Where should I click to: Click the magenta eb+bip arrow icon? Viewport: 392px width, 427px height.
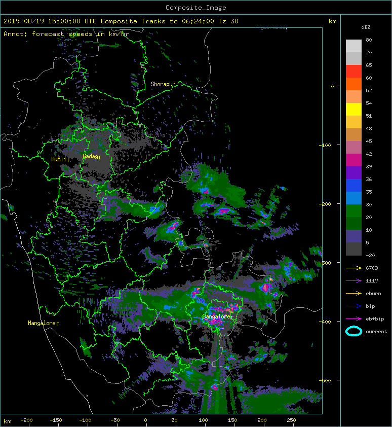click(x=354, y=319)
